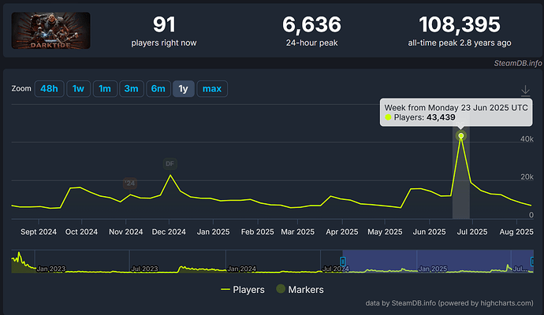The height and width of the screenshot is (315, 544).
Task: Click the Darktide game thumbnail
Action: [51, 31]
